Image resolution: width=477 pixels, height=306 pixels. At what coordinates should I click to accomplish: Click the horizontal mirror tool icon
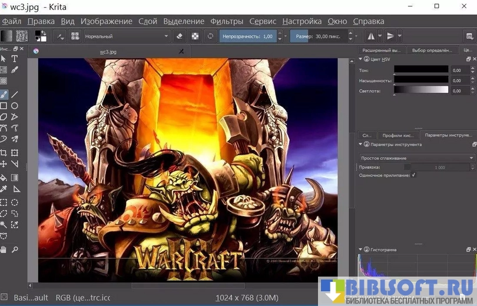click(x=371, y=36)
